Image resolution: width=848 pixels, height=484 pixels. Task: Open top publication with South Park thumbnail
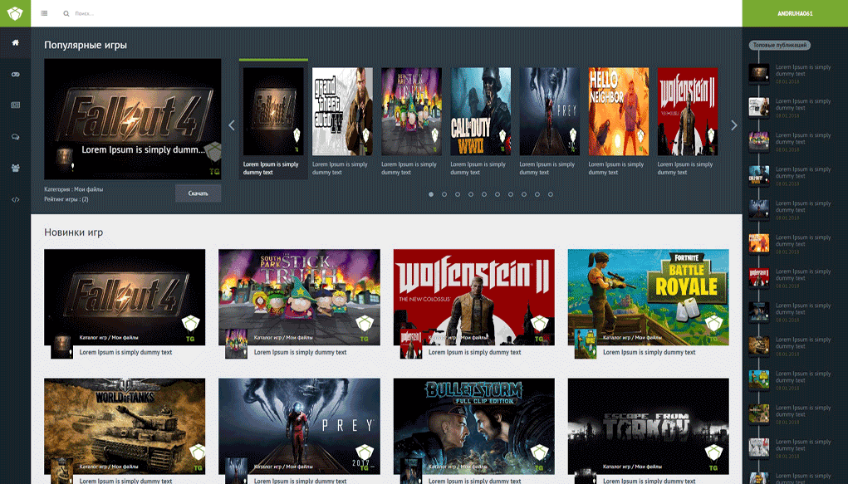tap(759, 142)
